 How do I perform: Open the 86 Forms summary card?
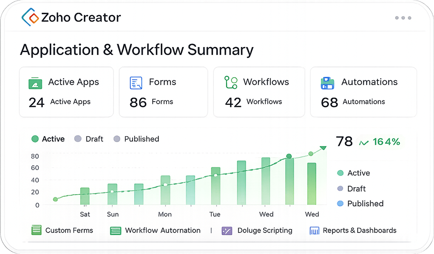(x=163, y=92)
